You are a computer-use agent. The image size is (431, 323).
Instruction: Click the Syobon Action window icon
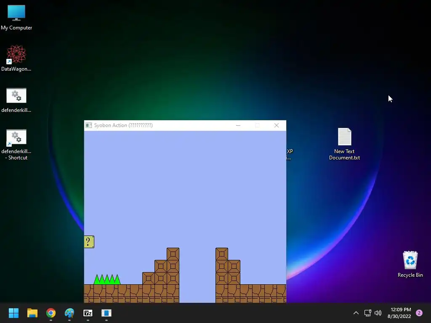(88, 125)
